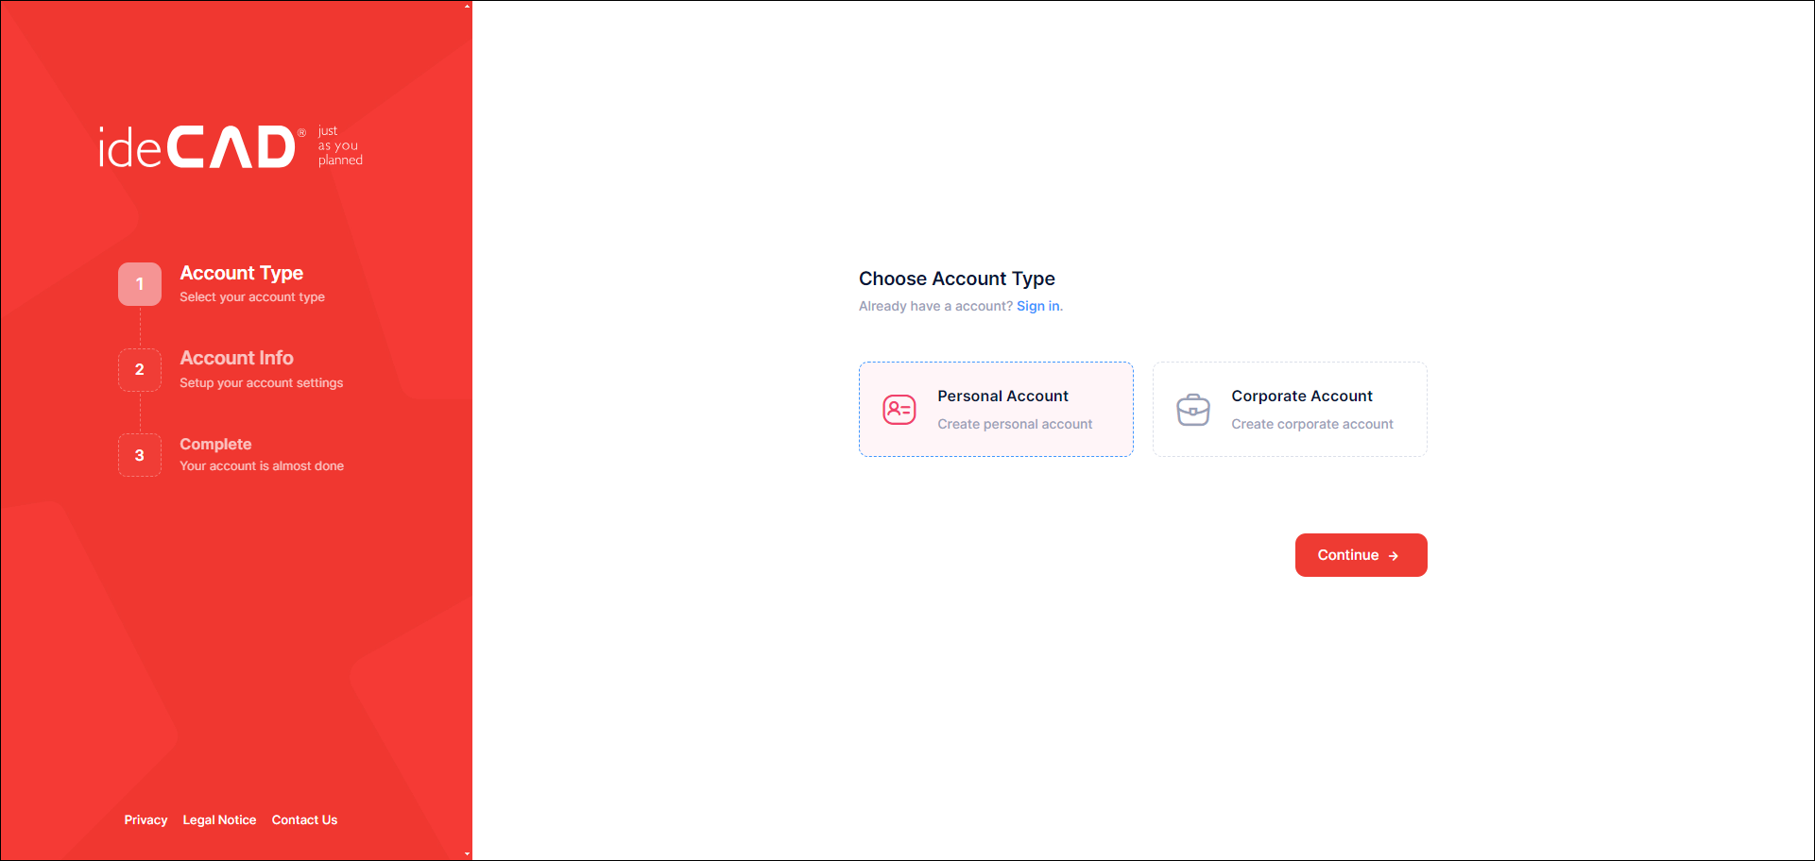Screen dimensions: 1815x861
Task: Click the step 3 number badge
Action: pyautogui.click(x=140, y=455)
